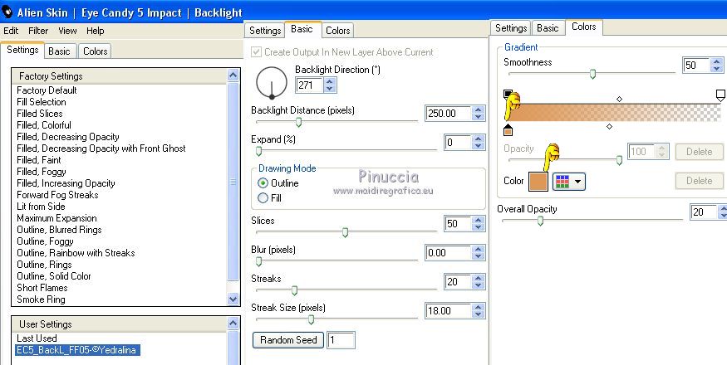Click the Expand percent stepper arrows
The width and height of the screenshot is (727, 365).
pos(479,142)
